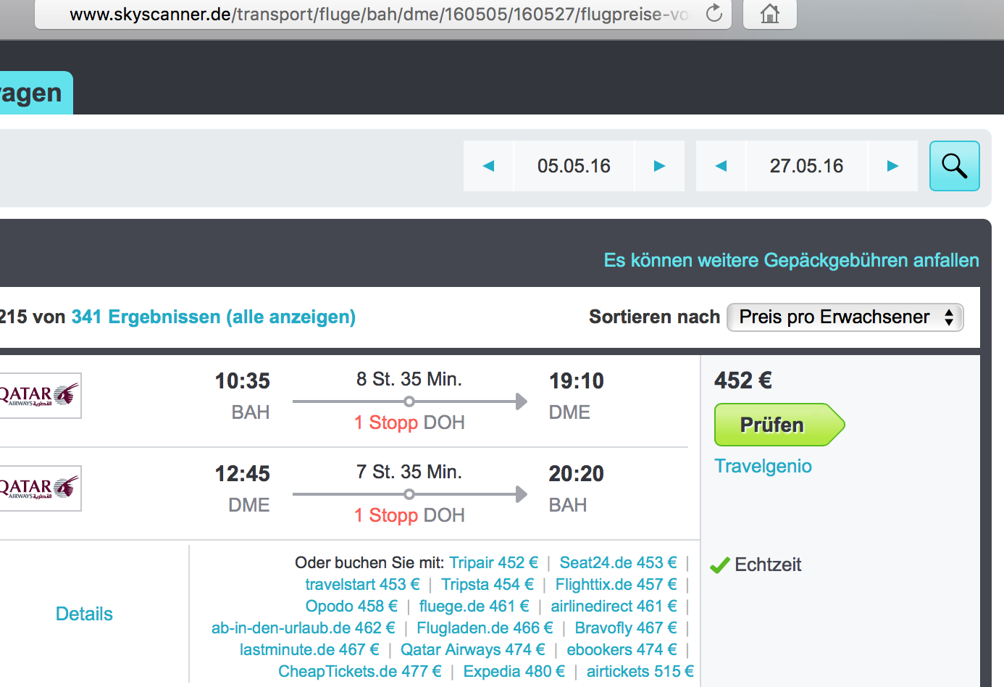This screenshot has width=1004, height=687.
Task: Click the outbound Qatar Airways logo
Action: coord(40,396)
